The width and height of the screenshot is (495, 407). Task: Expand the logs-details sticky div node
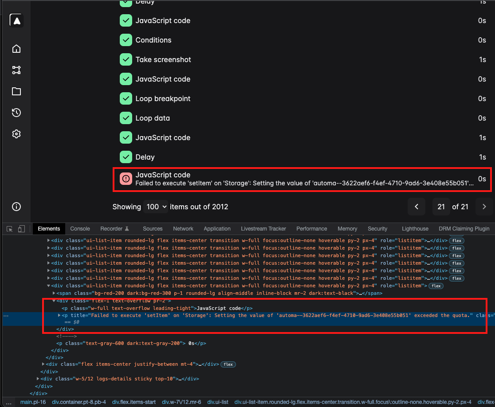pyautogui.click(x=38, y=379)
